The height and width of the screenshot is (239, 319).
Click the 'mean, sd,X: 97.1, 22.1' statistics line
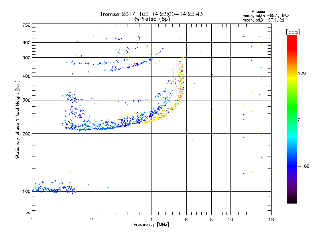pos(265,20)
